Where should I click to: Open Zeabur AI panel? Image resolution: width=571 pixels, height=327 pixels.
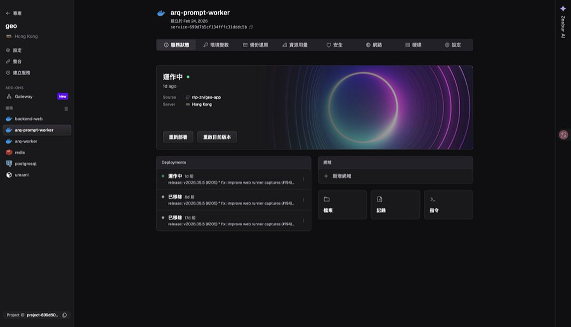(x=563, y=22)
